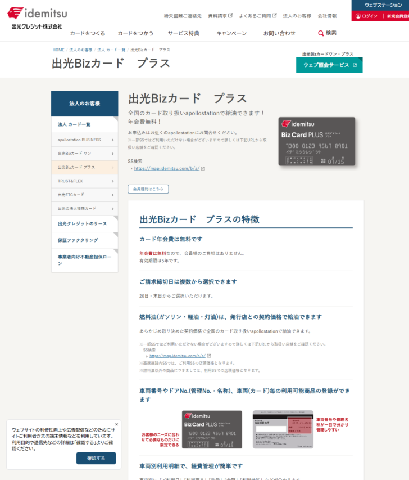Click 検索 in the navigation bar
409x480 pixels.
327,33
